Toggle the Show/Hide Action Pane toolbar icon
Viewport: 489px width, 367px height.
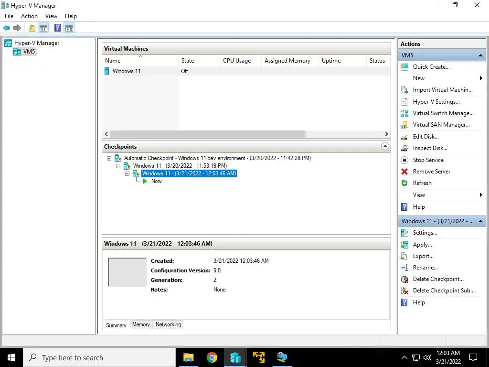(69, 28)
